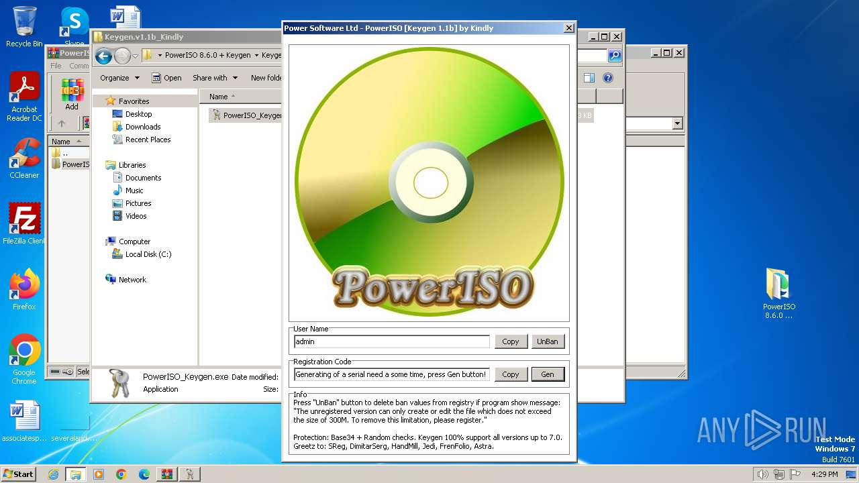859x483 pixels.
Task: Open the Share with dropdown
Action: click(x=214, y=78)
